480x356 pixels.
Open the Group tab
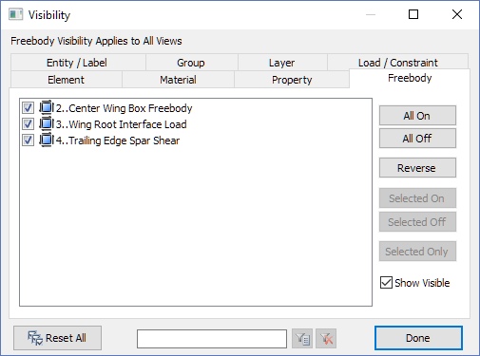(191, 63)
